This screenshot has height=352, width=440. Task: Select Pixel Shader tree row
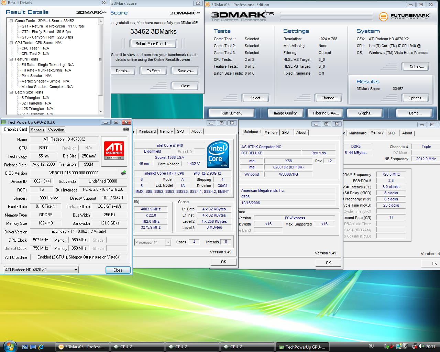click(x=36, y=76)
